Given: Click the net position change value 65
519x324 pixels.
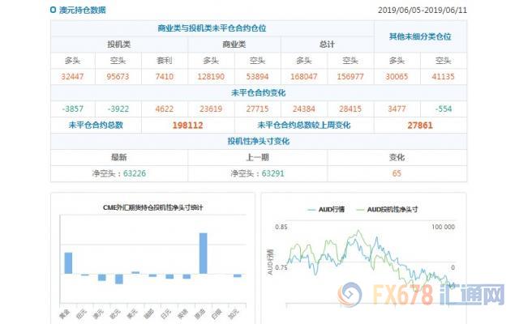Looking at the screenshot, I should (397, 173).
